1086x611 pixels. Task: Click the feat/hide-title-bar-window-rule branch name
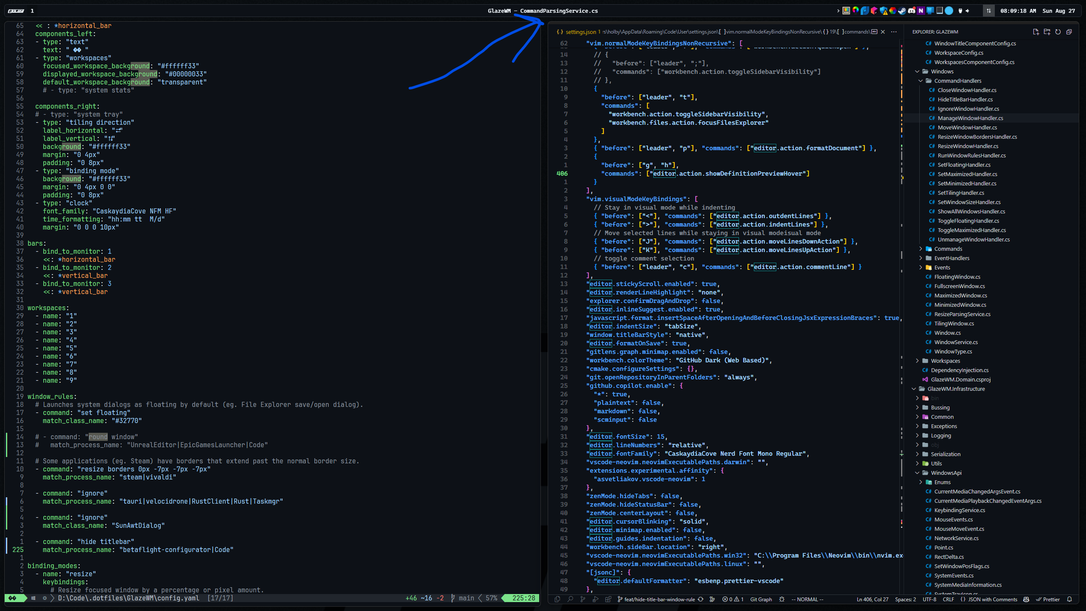click(x=659, y=600)
